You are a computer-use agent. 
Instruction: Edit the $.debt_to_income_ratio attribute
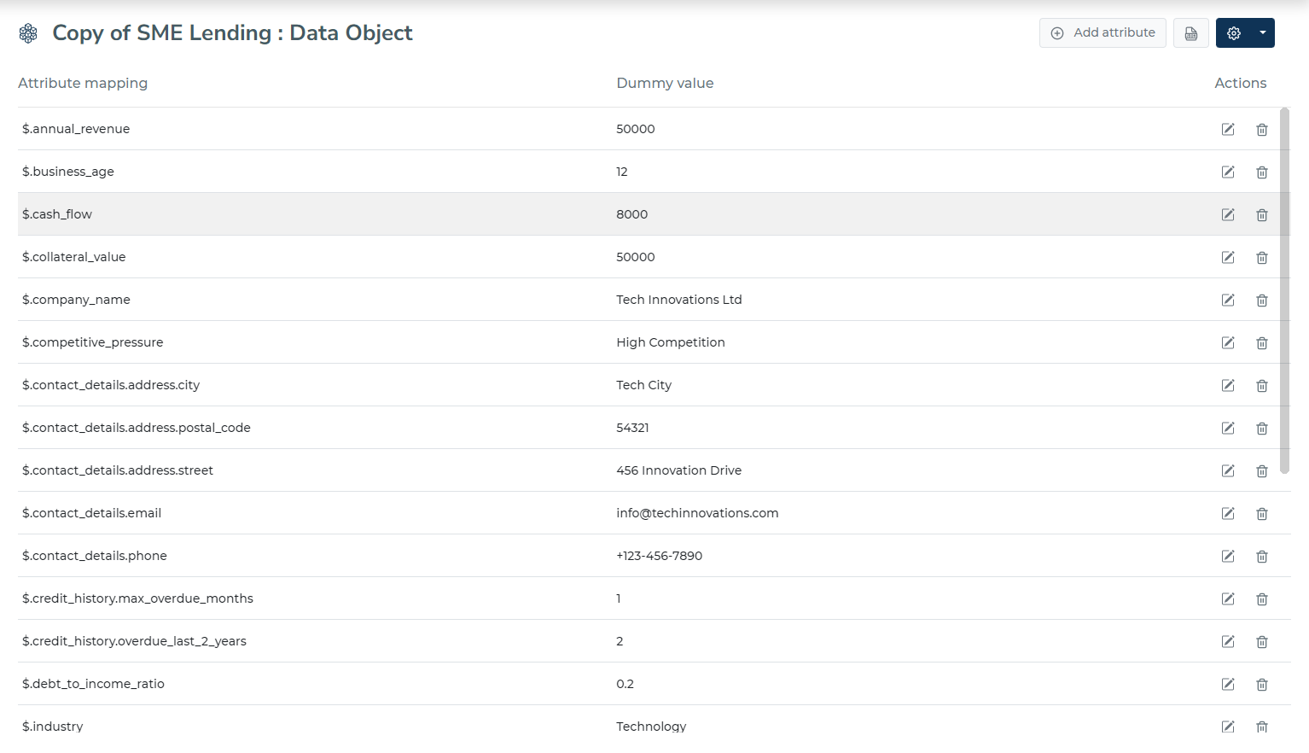point(1228,685)
